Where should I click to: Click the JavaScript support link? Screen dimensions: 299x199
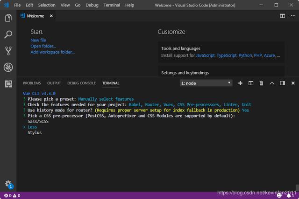[x=205, y=55]
